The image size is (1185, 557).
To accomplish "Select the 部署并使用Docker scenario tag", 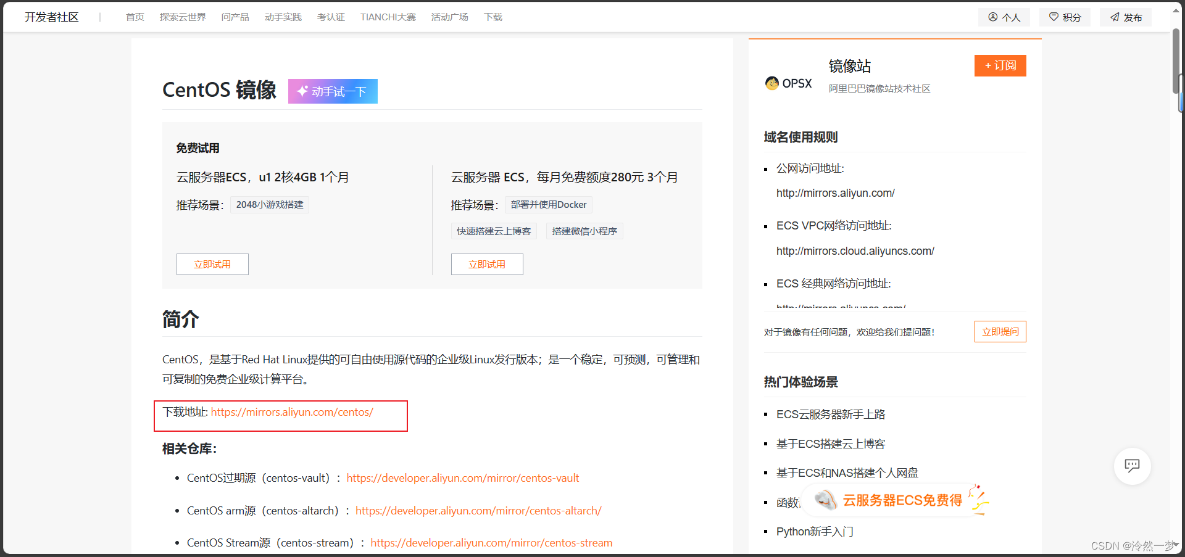I will pos(549,205).
